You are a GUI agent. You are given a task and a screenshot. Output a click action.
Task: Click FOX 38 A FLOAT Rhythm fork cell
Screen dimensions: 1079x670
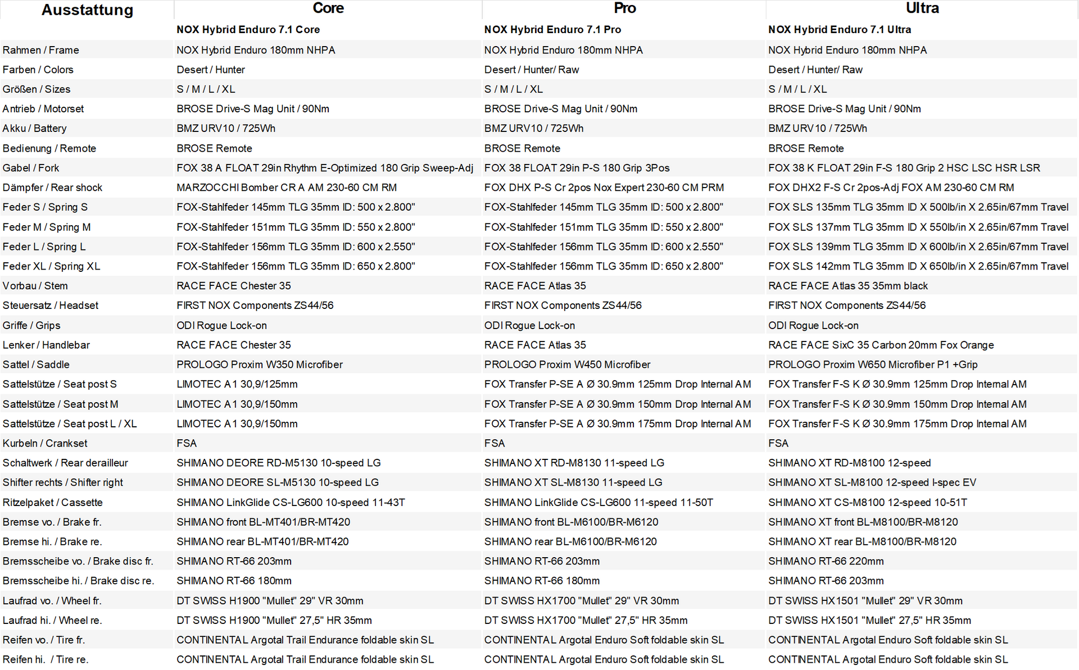325,168
